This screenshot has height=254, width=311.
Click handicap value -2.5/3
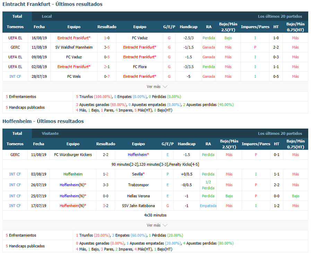pyautogui.click(x=188, y=38)
